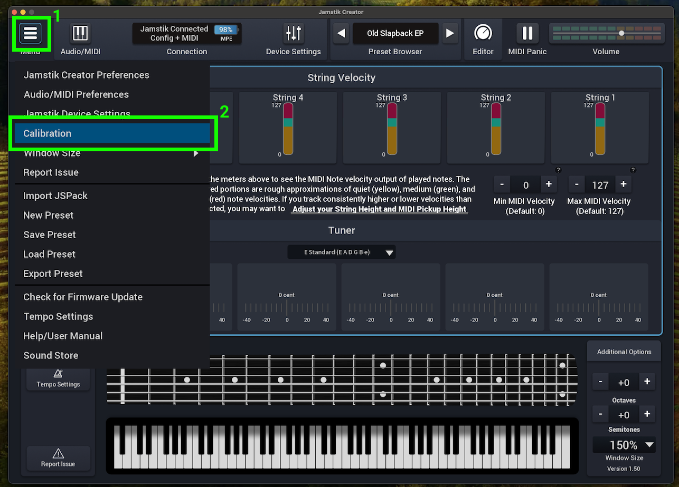Open Help/User Manual menu item

(112, 336)
